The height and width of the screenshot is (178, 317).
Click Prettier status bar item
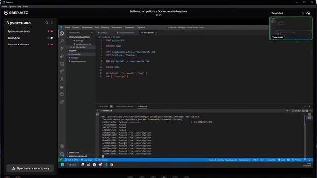pos(297,160)
